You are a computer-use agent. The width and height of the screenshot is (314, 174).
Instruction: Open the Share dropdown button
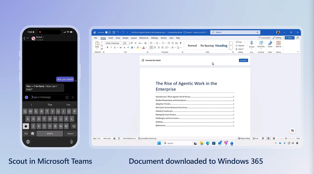[x=289, y=38]
